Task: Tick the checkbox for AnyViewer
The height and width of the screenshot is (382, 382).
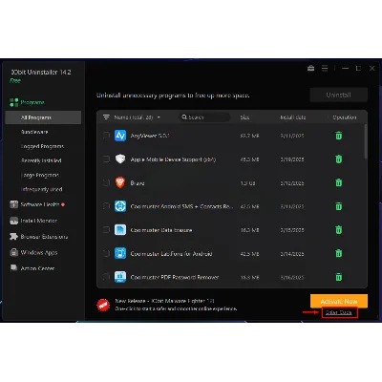Action: (x=106, y=136)
